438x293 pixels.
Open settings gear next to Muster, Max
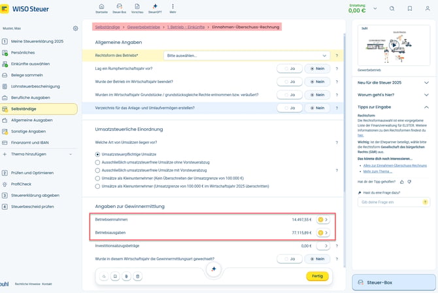pos(75,28)
